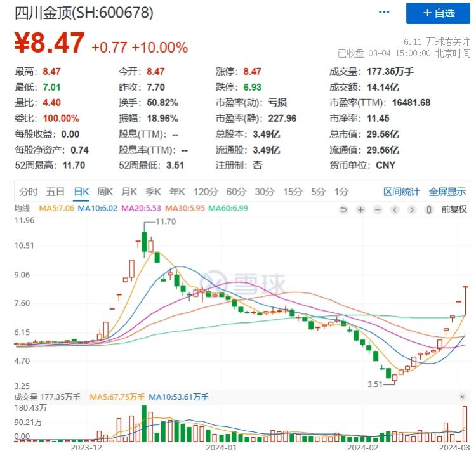This screenshot has height=460, width=476.
Task: Click the stock title 四川金顶(SH:600678)
Action: coord(84,13)
